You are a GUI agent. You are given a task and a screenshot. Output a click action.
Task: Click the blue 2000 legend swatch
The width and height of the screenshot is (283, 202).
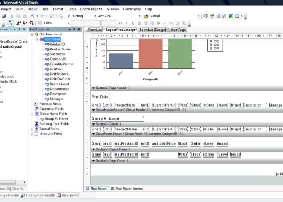[x=211, y=41]
